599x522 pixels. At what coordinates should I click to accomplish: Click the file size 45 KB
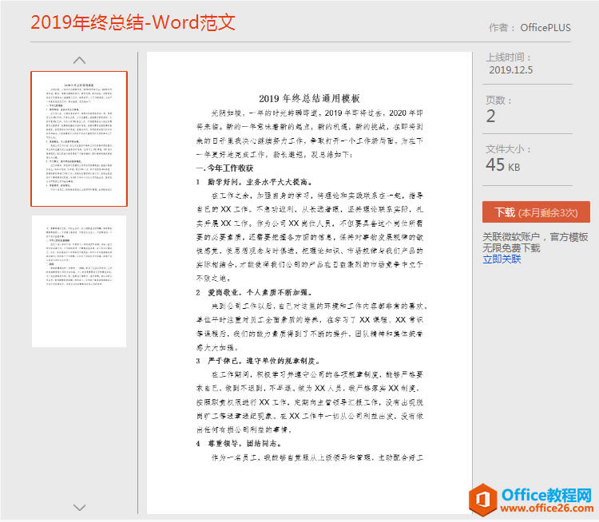click(502, 165)
